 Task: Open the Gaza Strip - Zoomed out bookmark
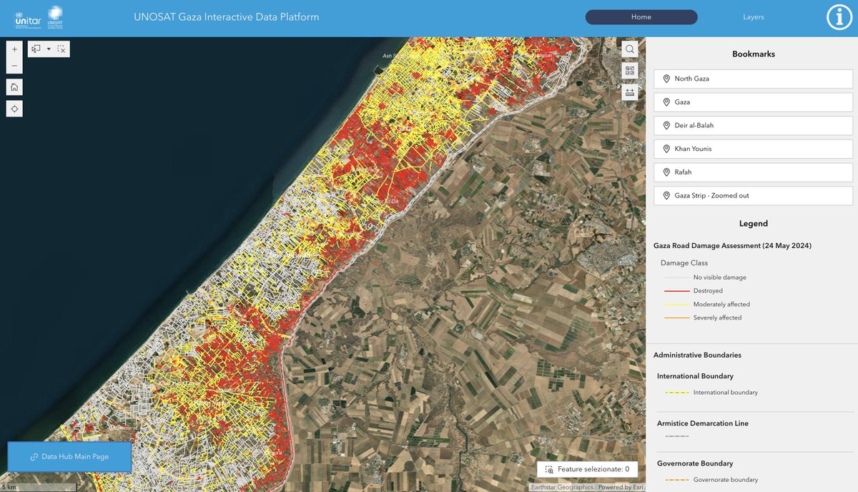[752, 195]
